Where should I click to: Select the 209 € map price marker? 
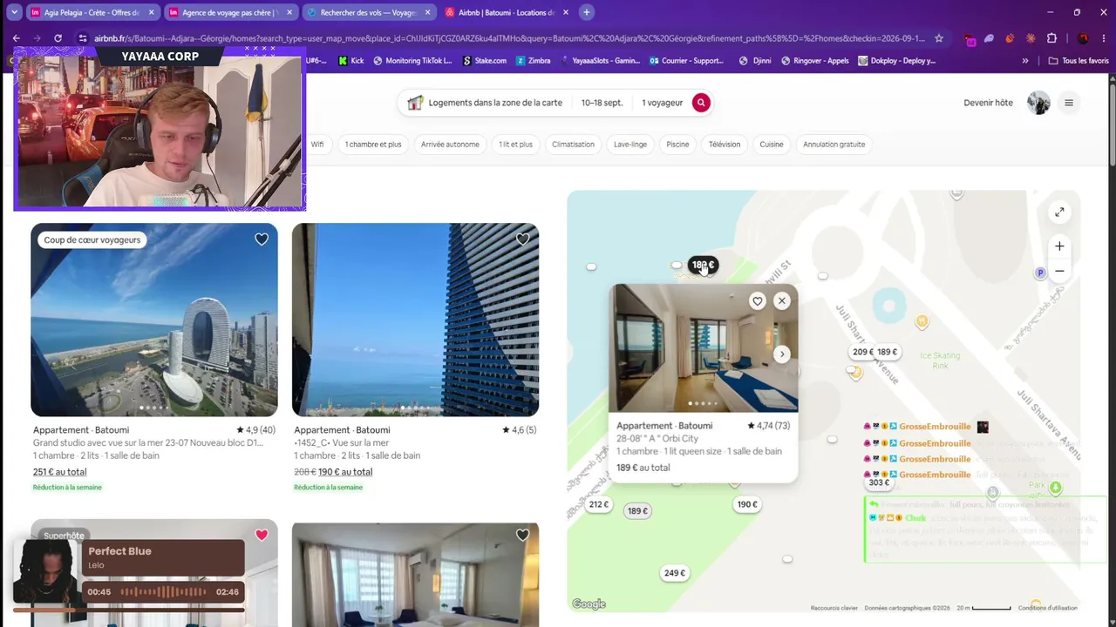pos(863,352)
